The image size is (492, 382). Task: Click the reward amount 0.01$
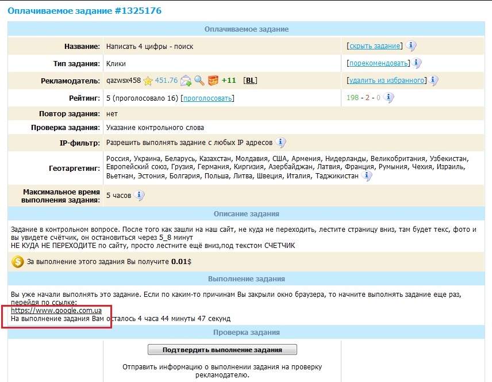pos(181,262)
